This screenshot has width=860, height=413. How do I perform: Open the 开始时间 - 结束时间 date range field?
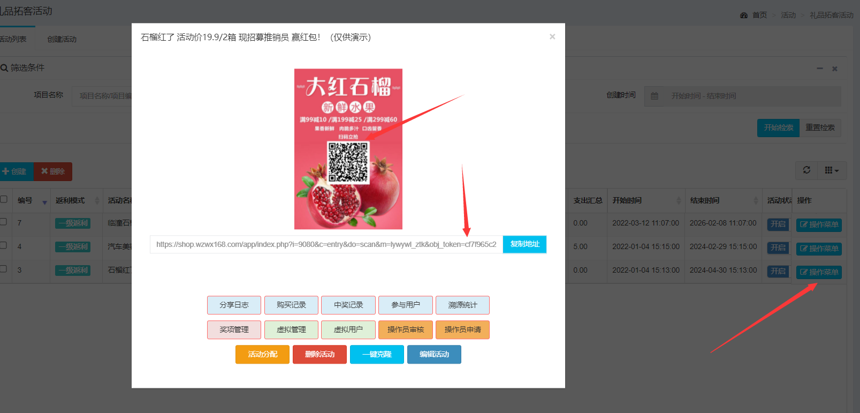pos(752,96)
